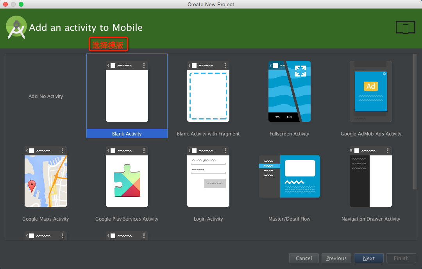Click the template list vertical scrollbar
This screenshot has width=422, height=269.
(415, 121)
